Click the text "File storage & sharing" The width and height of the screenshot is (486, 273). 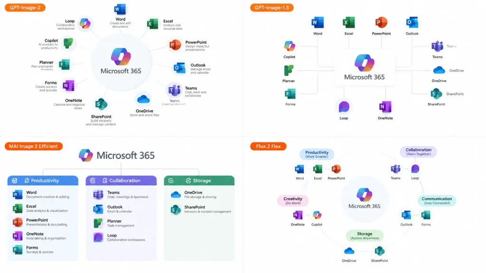200,197
